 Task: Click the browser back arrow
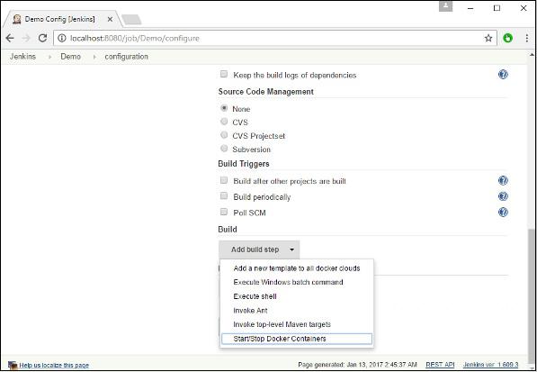click(10, 38)
